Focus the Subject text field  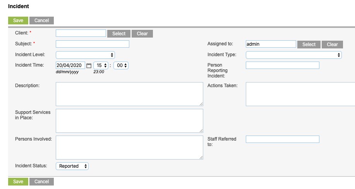[93, 44]
